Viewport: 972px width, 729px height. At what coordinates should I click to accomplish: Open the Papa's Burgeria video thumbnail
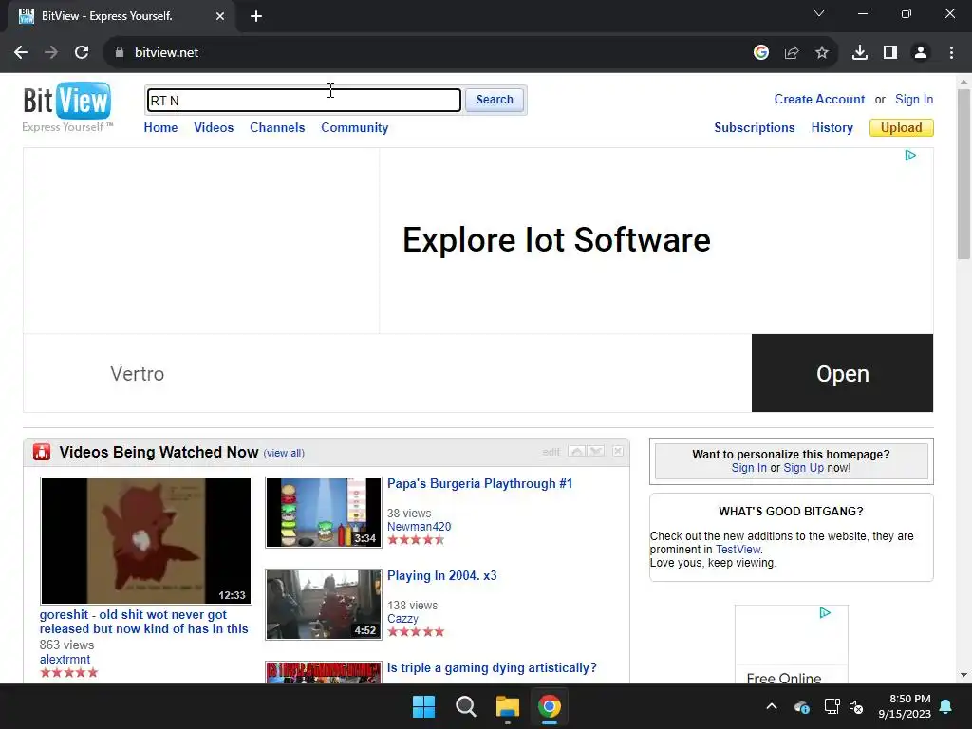(324, 513)
